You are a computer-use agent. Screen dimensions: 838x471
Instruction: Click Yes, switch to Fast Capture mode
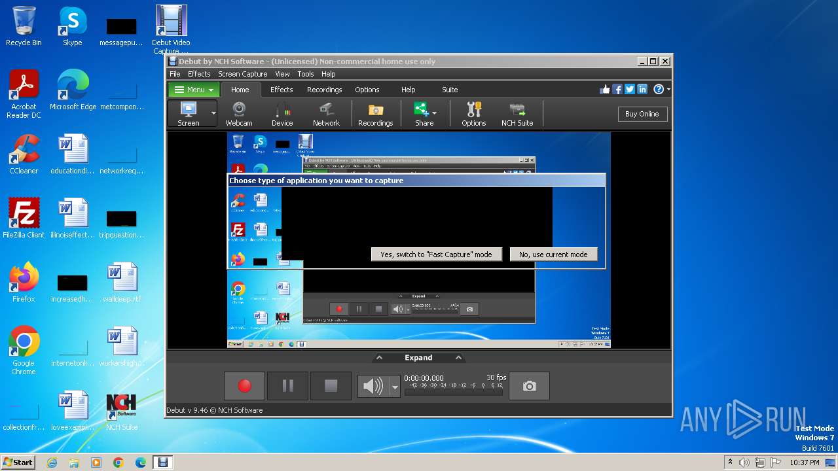[x=436, y=254]
